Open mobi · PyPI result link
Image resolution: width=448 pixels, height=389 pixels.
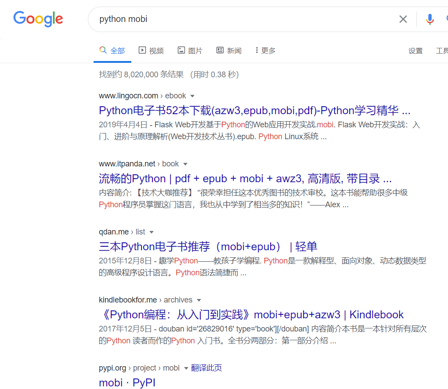point(127,382)
